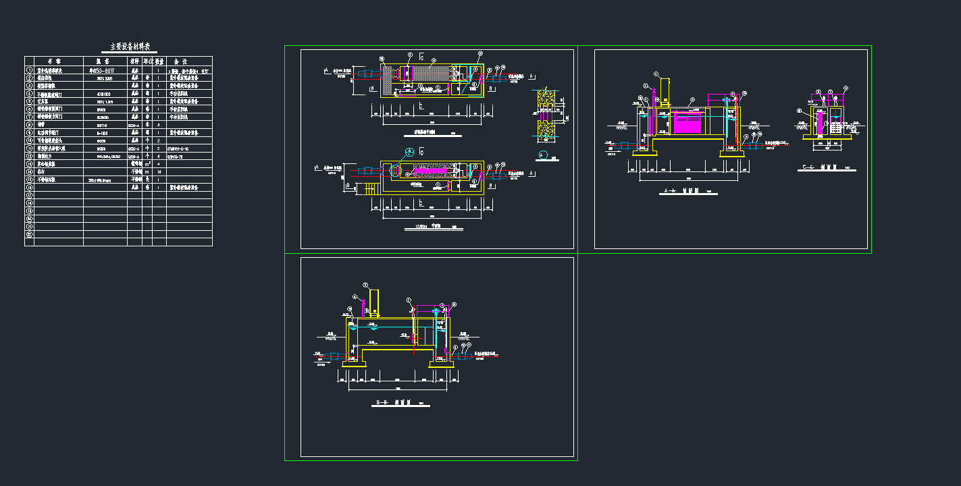
Task: Click the 材料 column header
Action: (134, 61)
